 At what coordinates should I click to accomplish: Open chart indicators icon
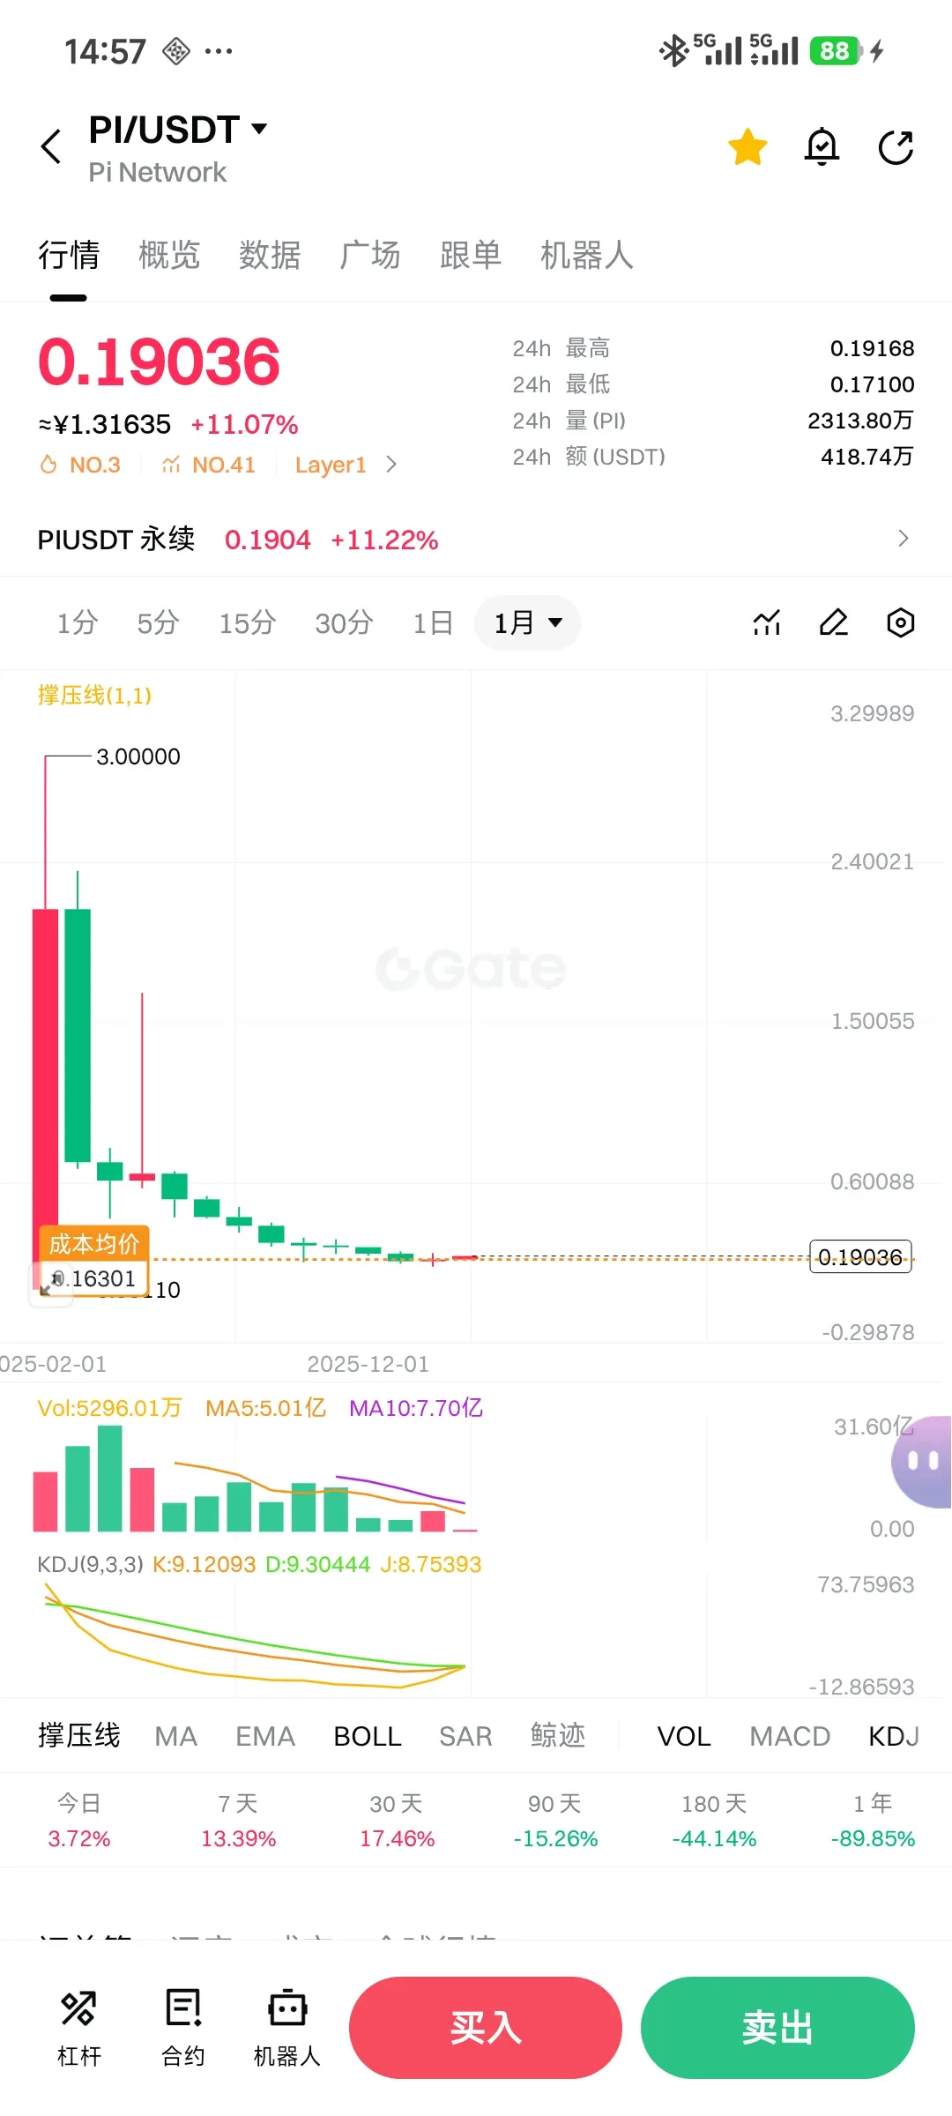pos(767,622)
